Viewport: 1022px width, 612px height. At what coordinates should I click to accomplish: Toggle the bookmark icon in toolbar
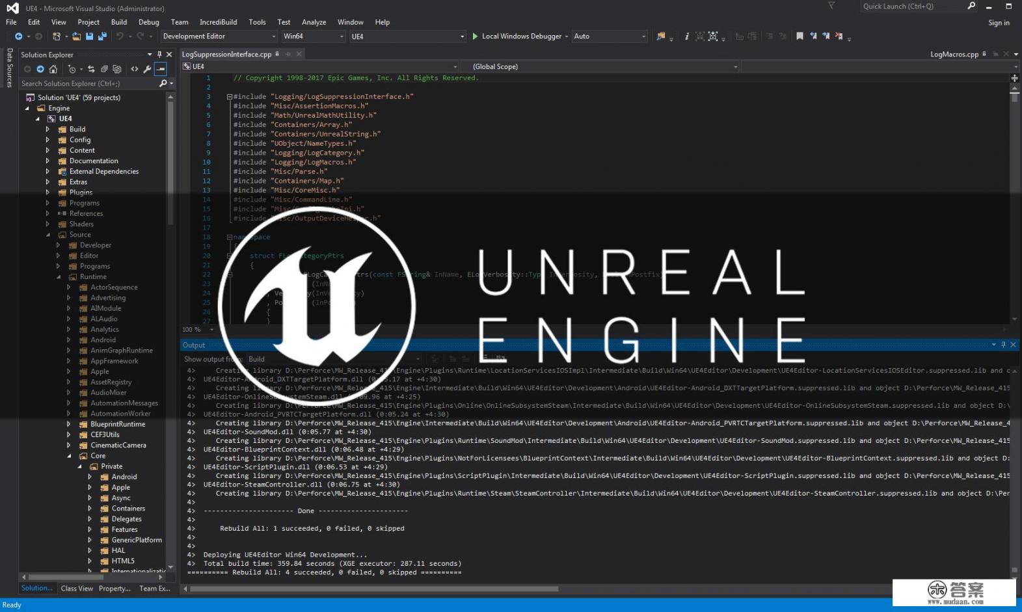pyautogui.click(x=800, y=36)
